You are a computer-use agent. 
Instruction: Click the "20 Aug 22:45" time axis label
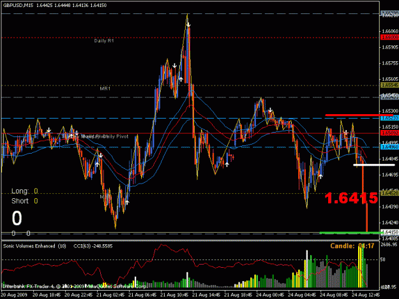[x=79, y=295]
